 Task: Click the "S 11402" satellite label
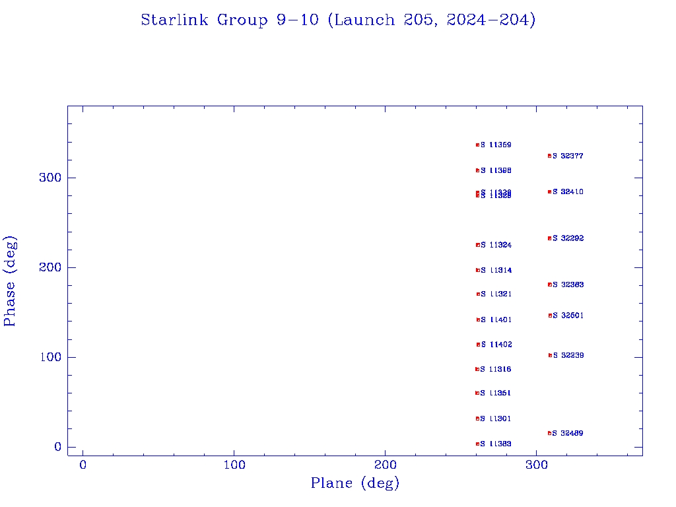coord(496,345)
